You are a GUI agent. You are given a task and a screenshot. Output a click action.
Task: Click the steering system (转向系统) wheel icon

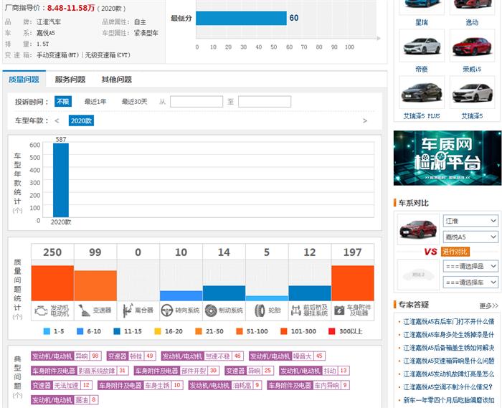(167, 310)
